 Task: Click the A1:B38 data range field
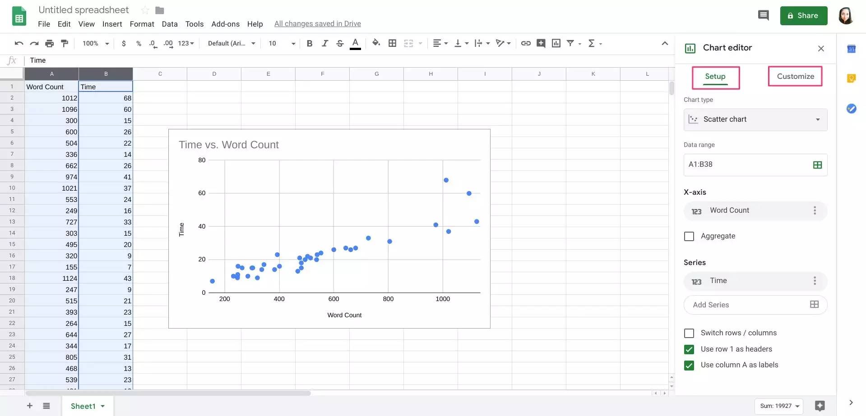point(755,165)
